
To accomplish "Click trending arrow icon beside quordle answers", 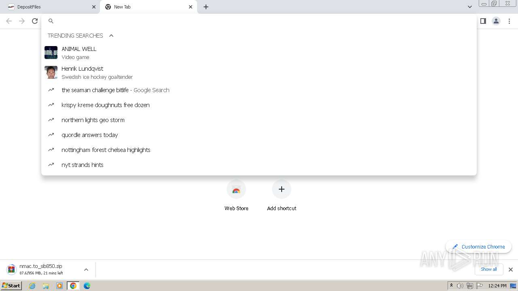I will [x=51, y=135].
